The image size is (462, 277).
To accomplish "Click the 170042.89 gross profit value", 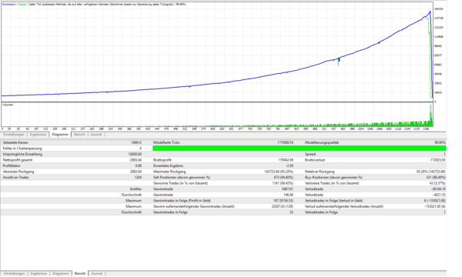I will click(286, 160).
